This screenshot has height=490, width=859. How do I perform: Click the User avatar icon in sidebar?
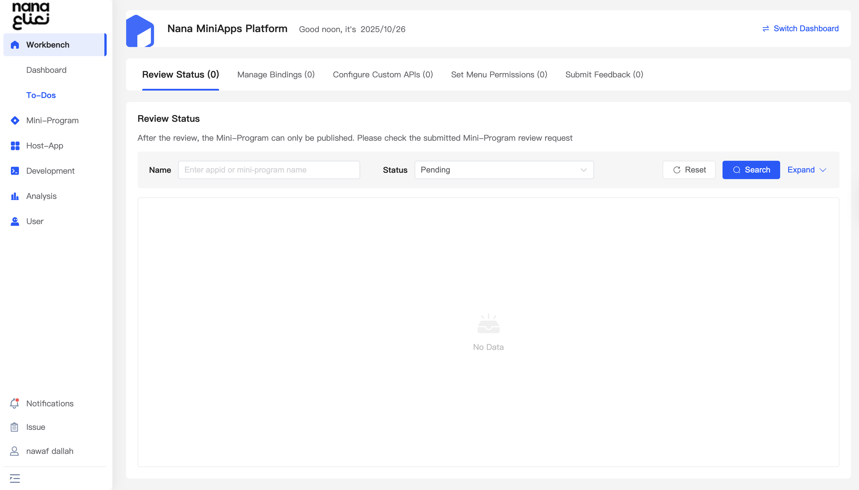15,222
